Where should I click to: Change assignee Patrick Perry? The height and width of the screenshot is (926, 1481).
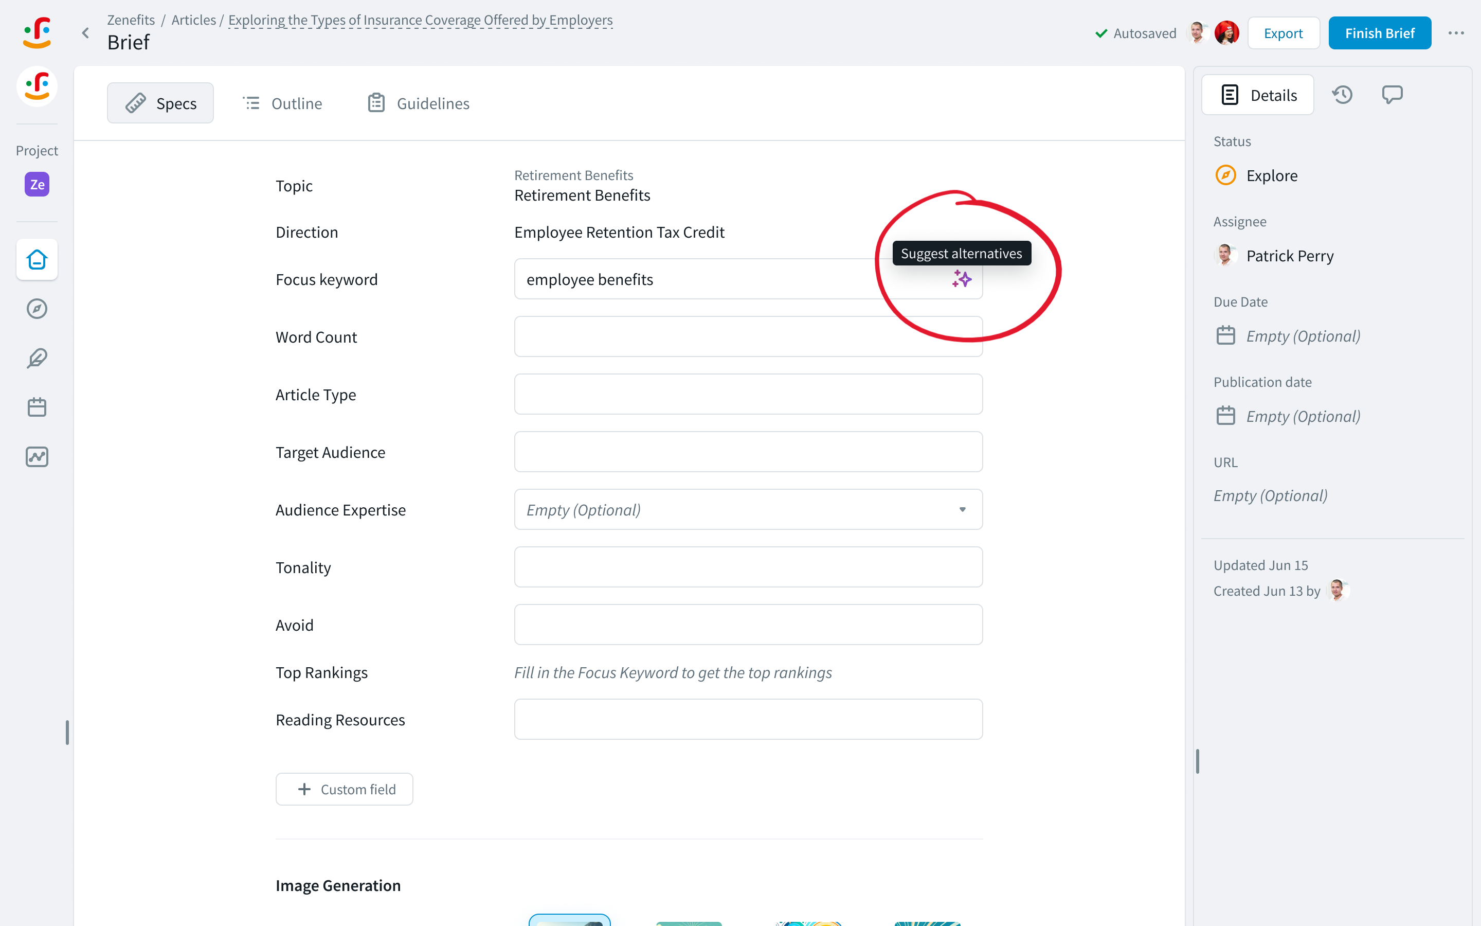(1274, 255)
